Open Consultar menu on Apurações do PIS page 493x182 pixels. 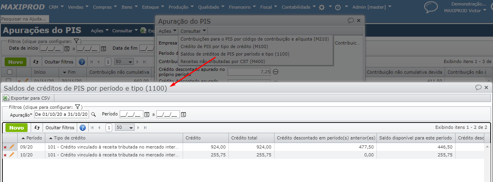[125, 30]
